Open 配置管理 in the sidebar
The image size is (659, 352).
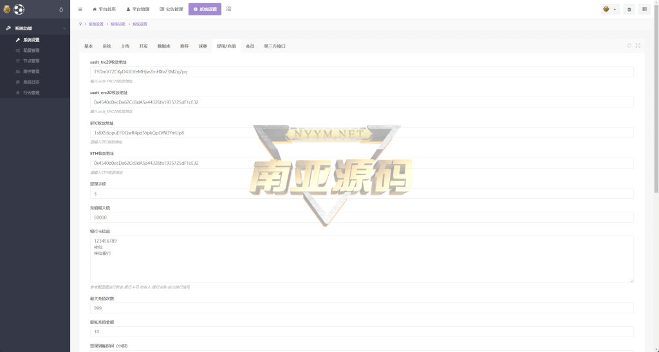pos(32,50)
